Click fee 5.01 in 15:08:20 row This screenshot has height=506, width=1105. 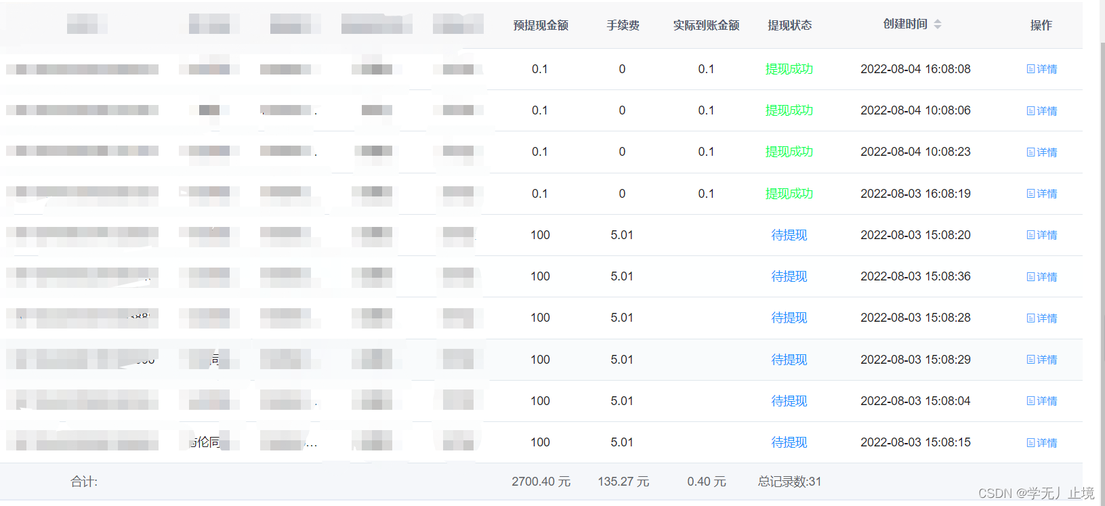point(622,235)
